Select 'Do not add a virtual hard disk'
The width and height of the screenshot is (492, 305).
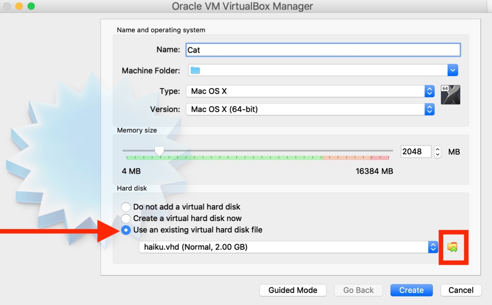[126, 207]
